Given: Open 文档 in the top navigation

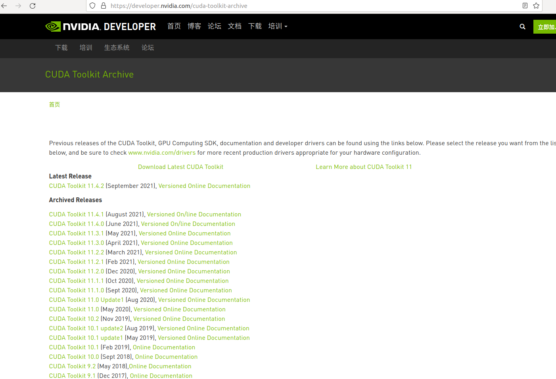Looking at the screenshot, I should [x=235, y=26].
